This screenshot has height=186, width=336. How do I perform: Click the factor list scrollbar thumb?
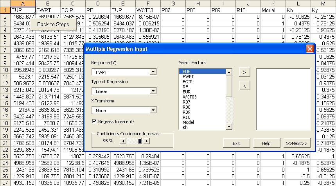[x=229, y=86]
